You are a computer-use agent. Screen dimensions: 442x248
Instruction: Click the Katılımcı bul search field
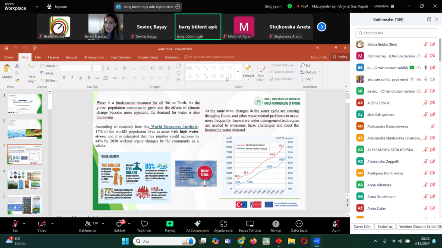[395, 33]
